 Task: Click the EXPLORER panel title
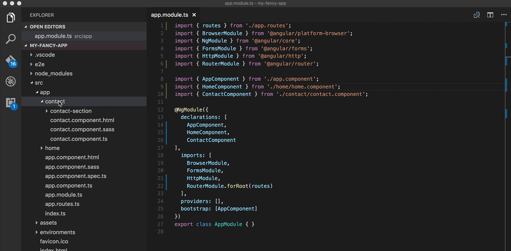[x=42, y=15]
